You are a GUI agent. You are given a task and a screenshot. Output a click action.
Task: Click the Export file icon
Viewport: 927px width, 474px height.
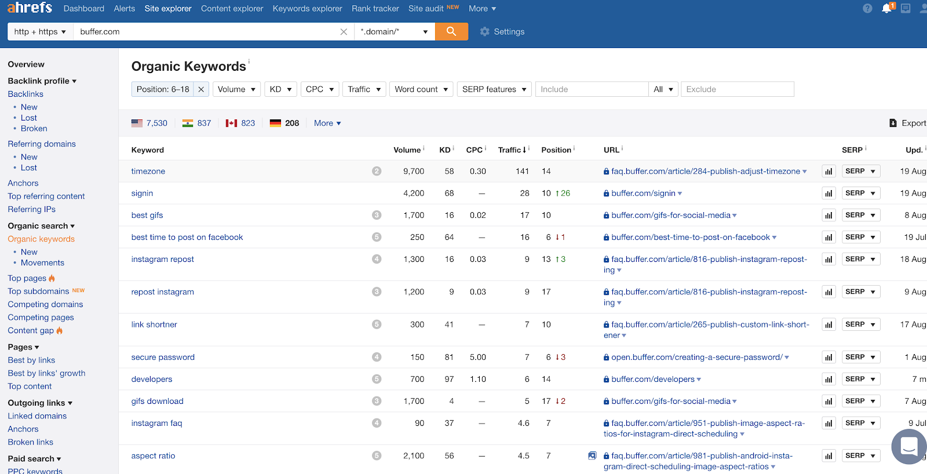click(x=893, y=123)
